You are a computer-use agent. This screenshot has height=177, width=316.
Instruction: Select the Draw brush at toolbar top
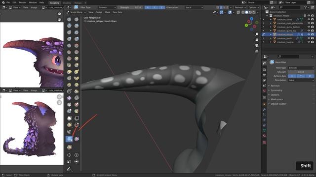(69, 19)
